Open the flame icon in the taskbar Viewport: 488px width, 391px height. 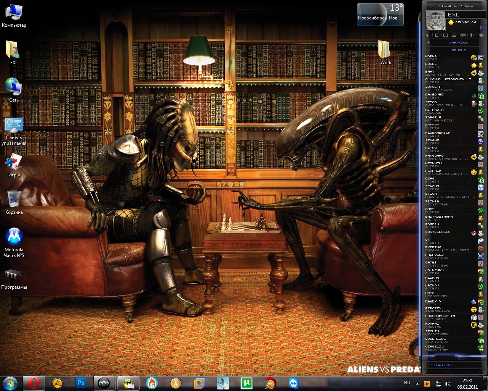(x=152, y=383)
